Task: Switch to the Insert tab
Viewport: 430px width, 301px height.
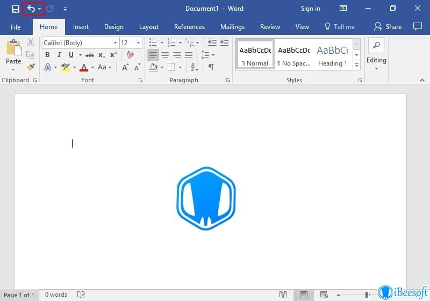Action: 81,27
